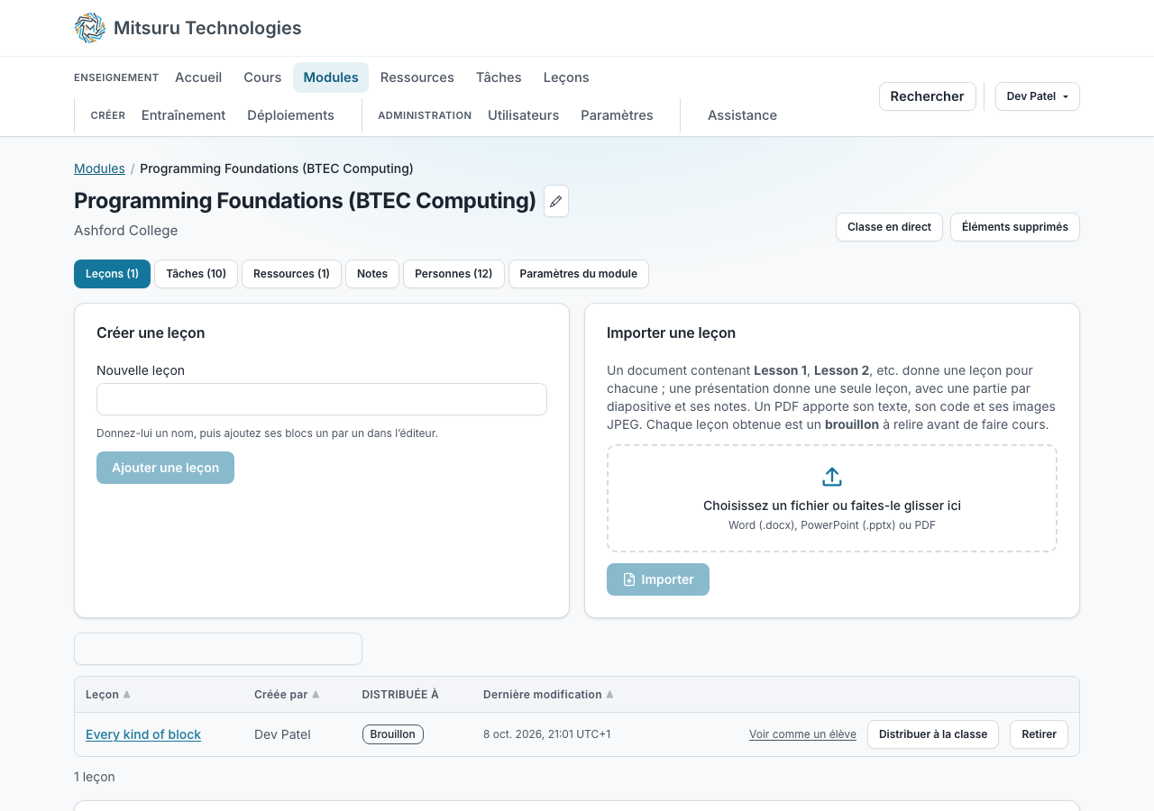Open the Assistance page
This screenshot has height=811, width=1154.
click(742, 115)
